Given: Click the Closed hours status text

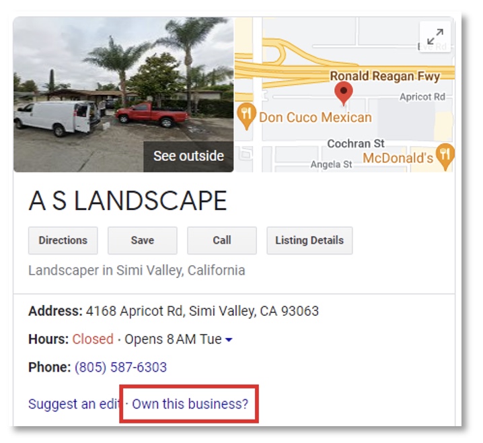Looking at the screenshot, I should (x=93, y=339).
